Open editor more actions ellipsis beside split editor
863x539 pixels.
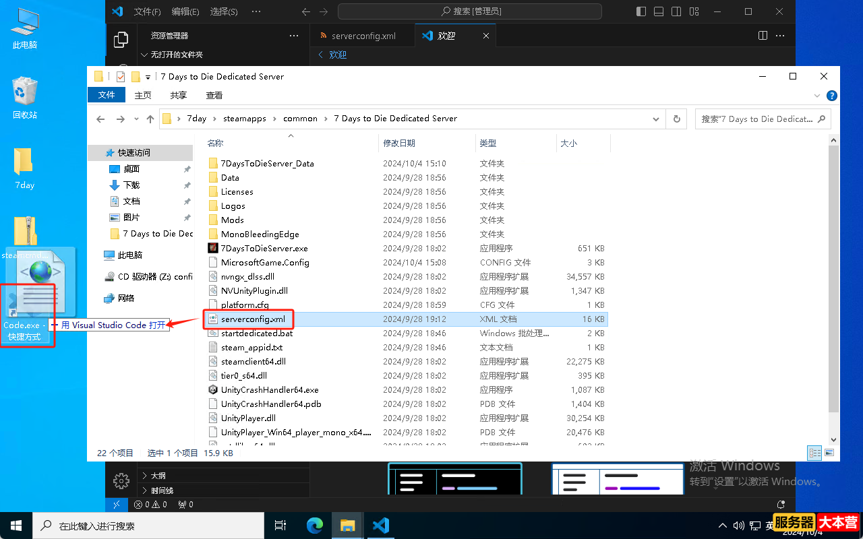[x=781, y=35]
